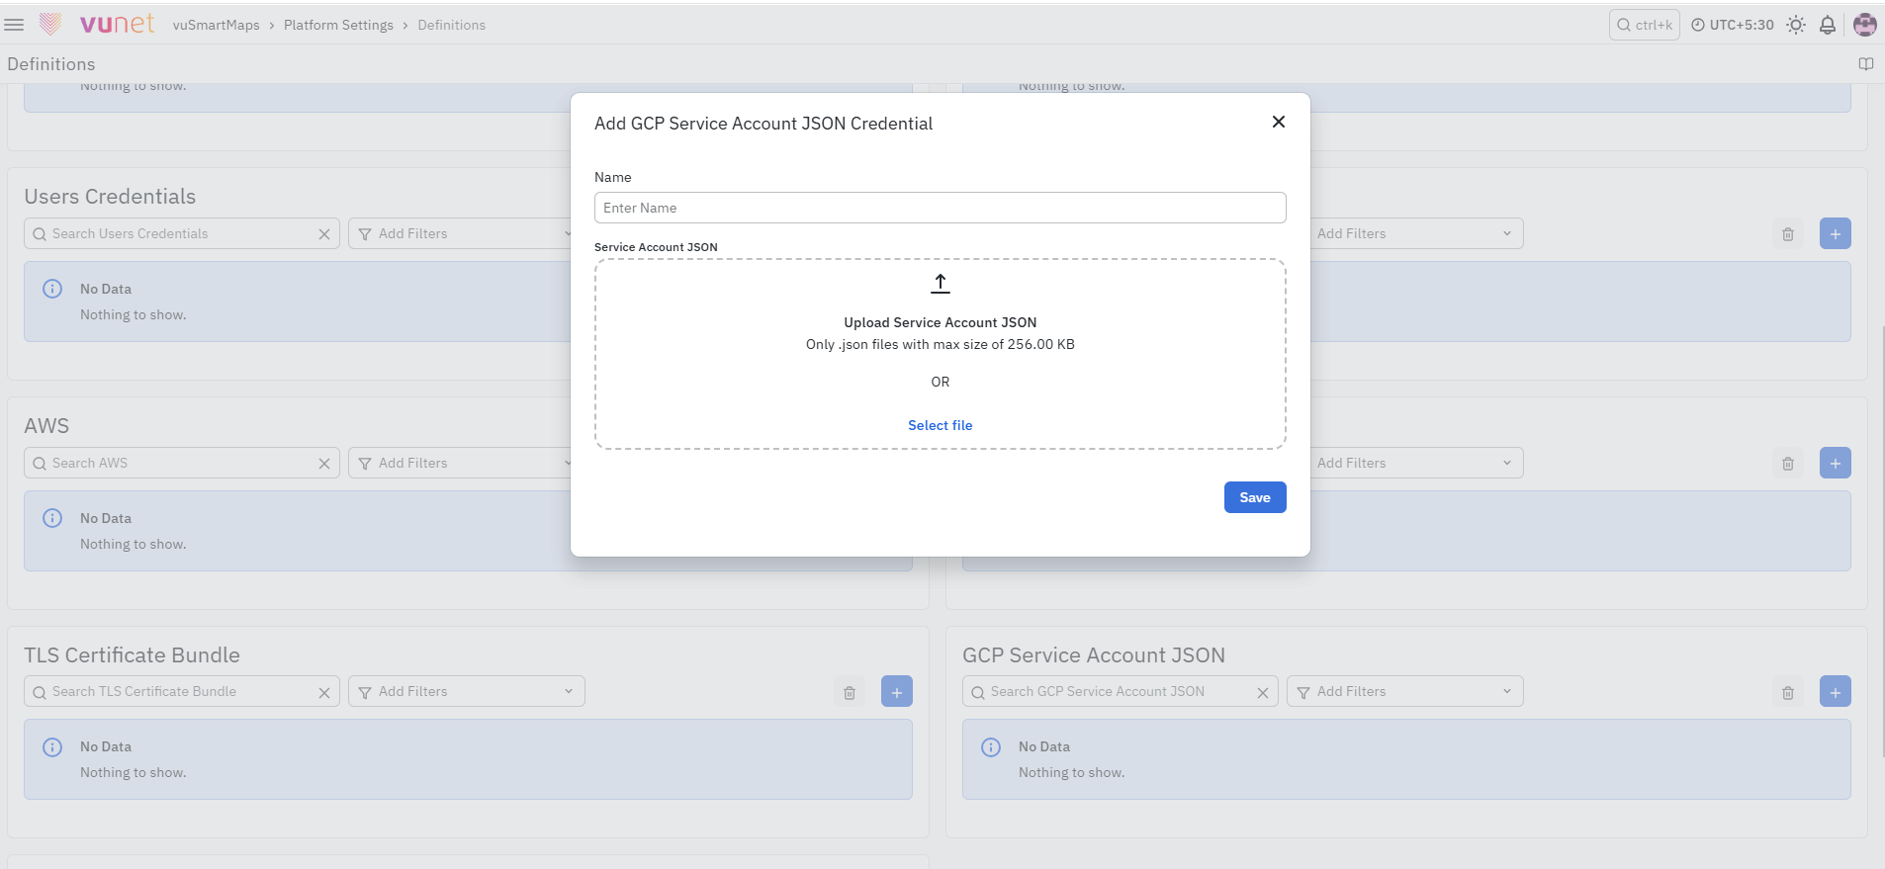Click the Select file link
The height and width of the screenshot is (869, 1885).
[940, 425]
